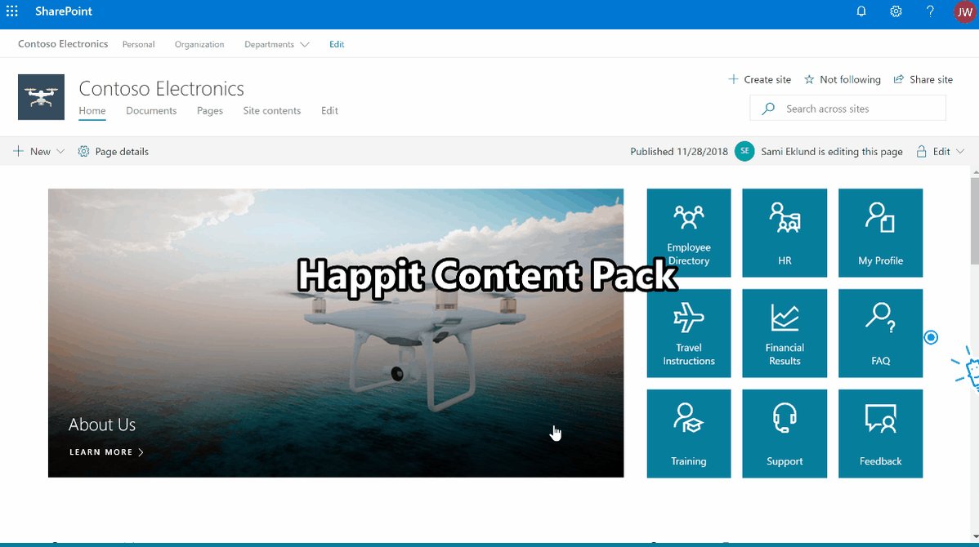Click the Published 11/28/2018 text
This screenshot has height=547, width=979.
[x=679, y=152]
